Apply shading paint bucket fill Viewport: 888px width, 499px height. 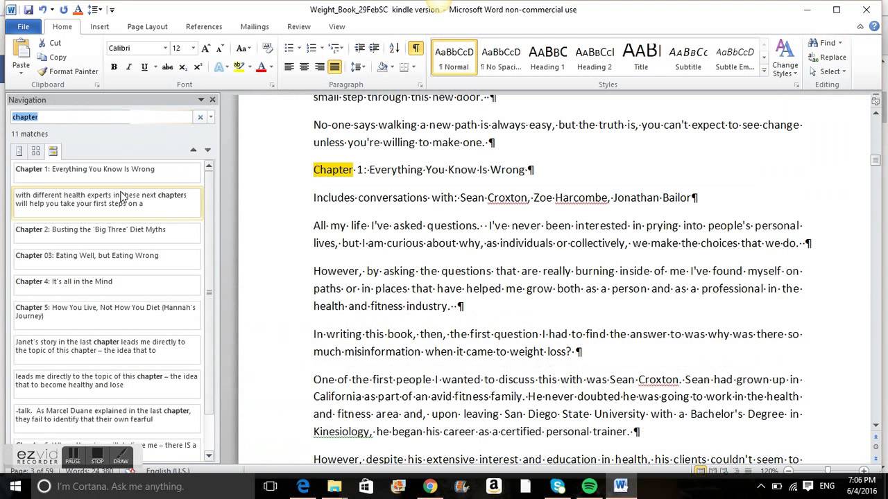click(382, 67)
